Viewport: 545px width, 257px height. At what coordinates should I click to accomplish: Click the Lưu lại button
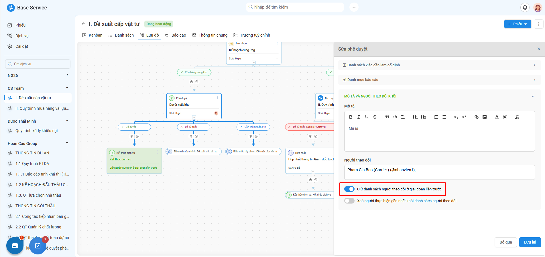click(530, 242)
